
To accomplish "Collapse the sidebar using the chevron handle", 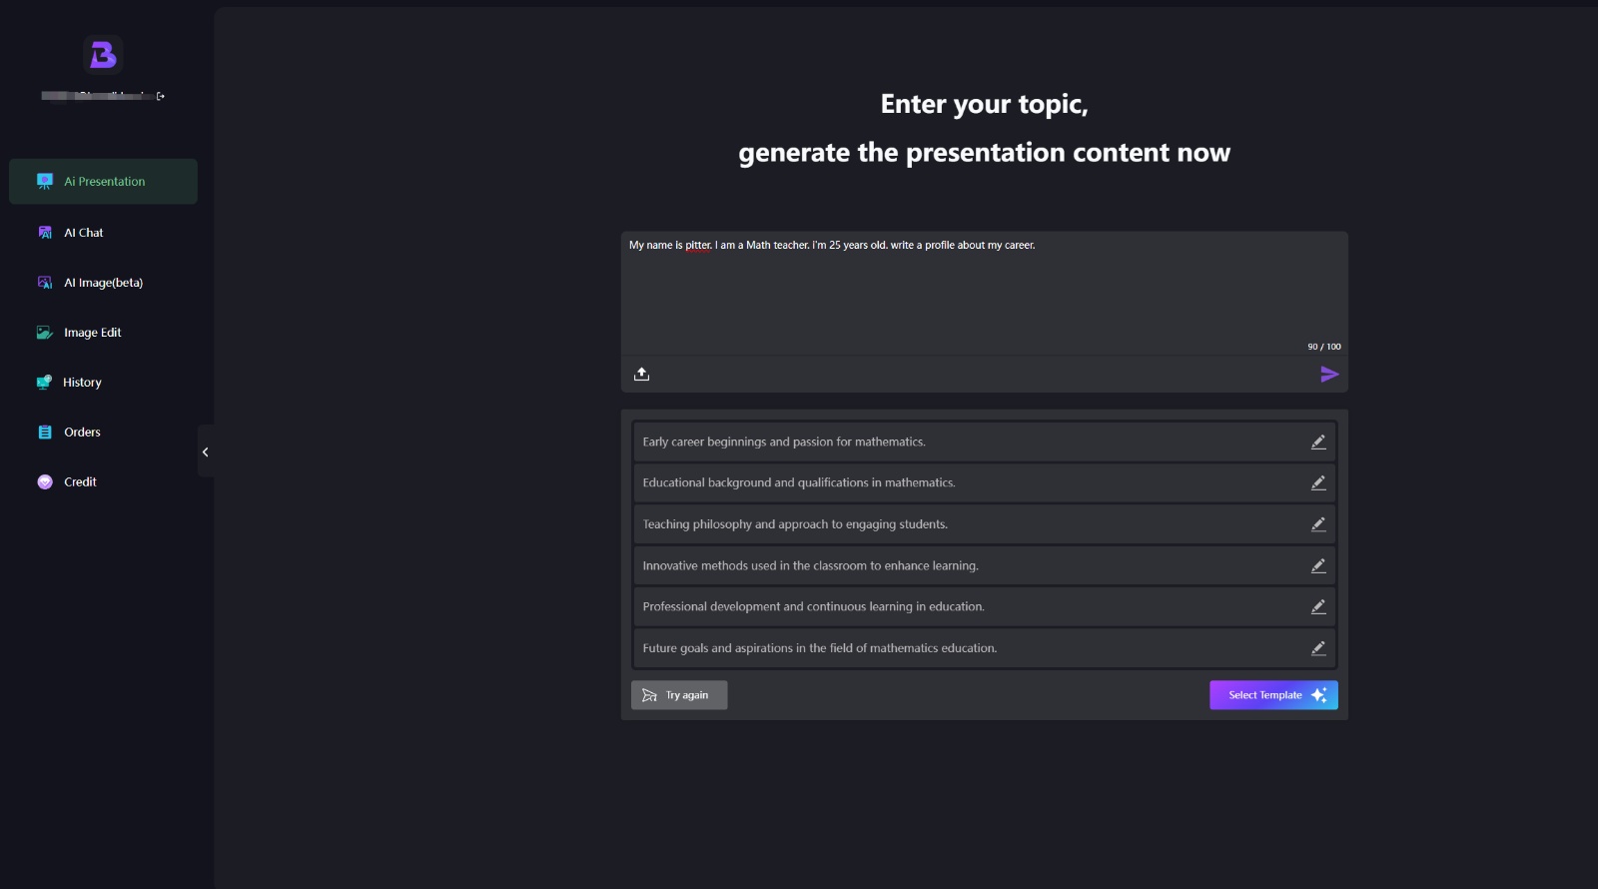I will point(206,451).
